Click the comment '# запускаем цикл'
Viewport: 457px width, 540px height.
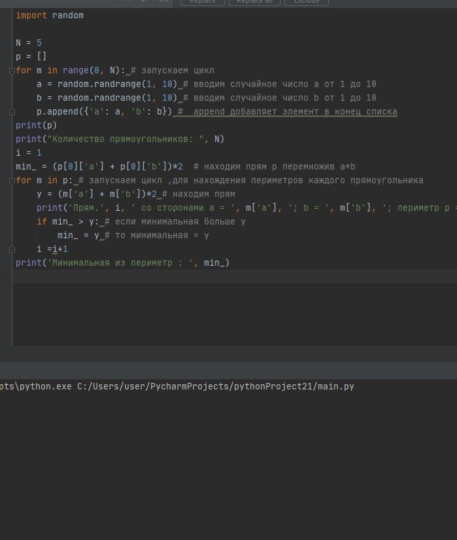point(173,70)
